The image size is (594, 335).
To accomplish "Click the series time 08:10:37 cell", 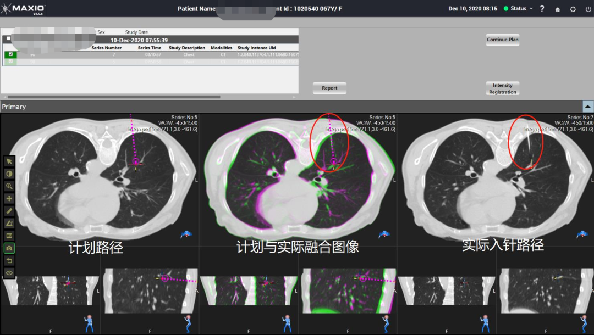I will tap(153, 55).
